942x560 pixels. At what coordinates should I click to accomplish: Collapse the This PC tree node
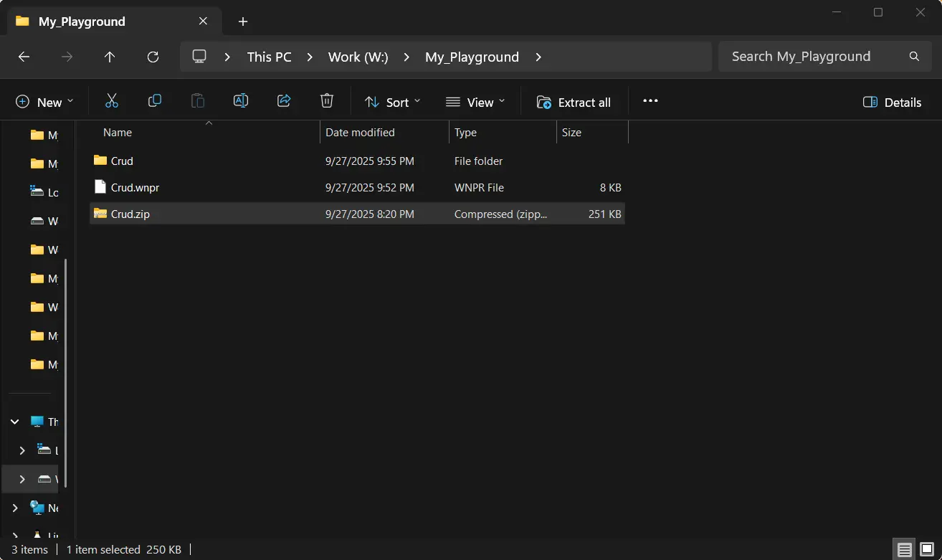15,422
